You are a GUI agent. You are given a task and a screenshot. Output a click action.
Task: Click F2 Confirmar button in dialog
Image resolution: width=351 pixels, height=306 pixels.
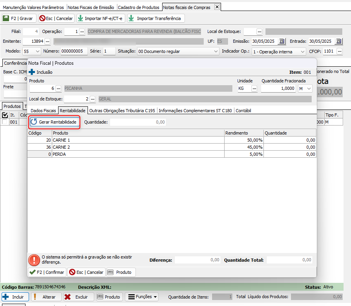(x=47, y=272)
